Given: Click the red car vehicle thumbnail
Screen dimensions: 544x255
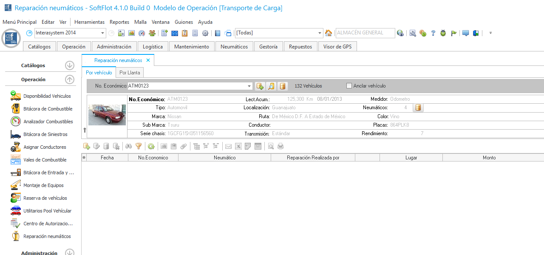Looking at the screenshot, I should pyautogui.click(x=107, y=115).
